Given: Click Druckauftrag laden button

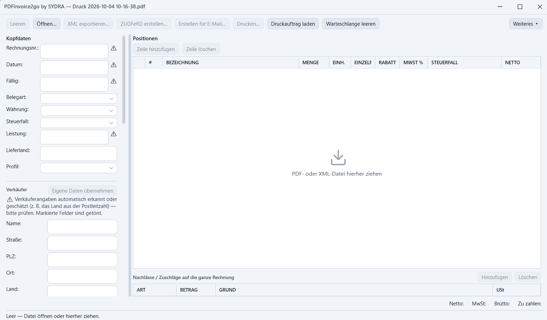Looking at the screenshot, I should click(x=293, y=24).
